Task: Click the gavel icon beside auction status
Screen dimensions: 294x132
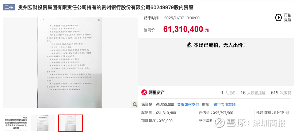Action: (x=189, y=45)
